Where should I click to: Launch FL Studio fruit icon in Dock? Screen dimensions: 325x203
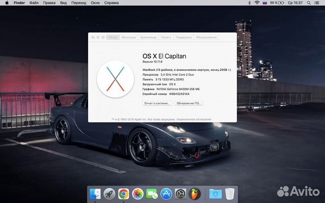coord(195,194)
